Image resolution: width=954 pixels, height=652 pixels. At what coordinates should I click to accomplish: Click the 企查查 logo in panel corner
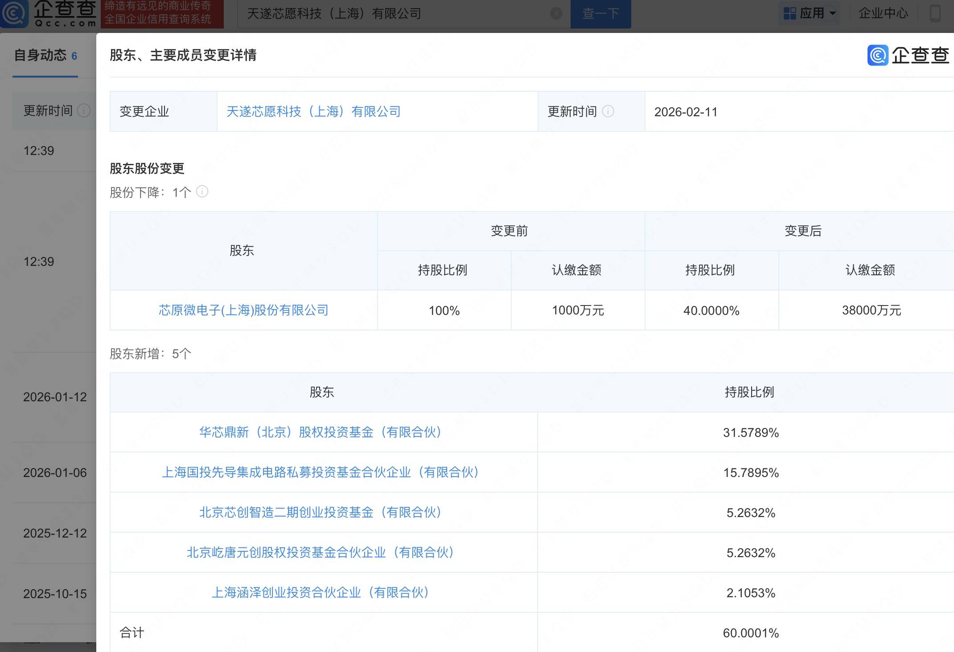(908, 55)
